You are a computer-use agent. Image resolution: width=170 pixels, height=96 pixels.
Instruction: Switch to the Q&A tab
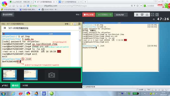coord(25,85)
